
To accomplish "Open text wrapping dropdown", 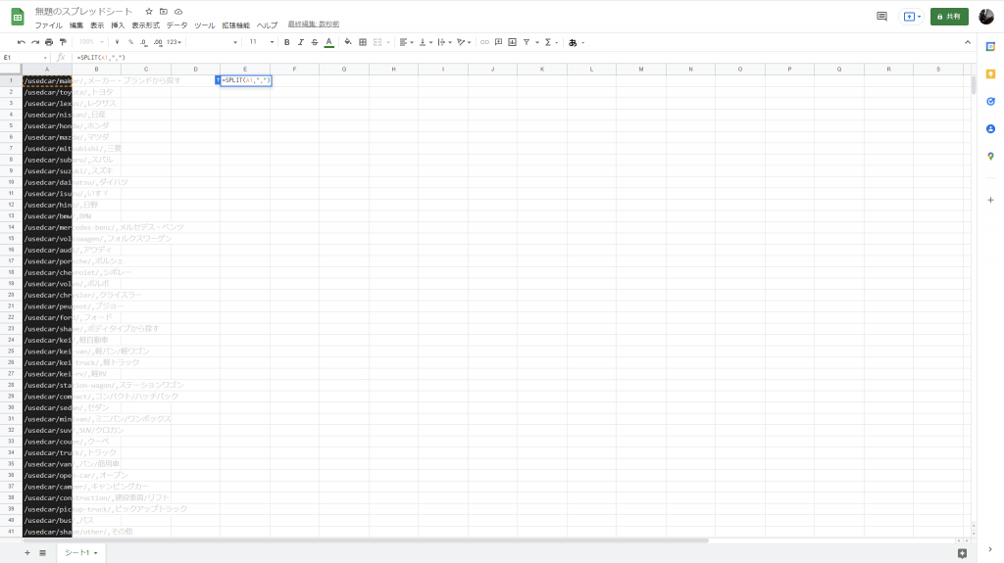I will pyautogui.click(x=444, y=42).
